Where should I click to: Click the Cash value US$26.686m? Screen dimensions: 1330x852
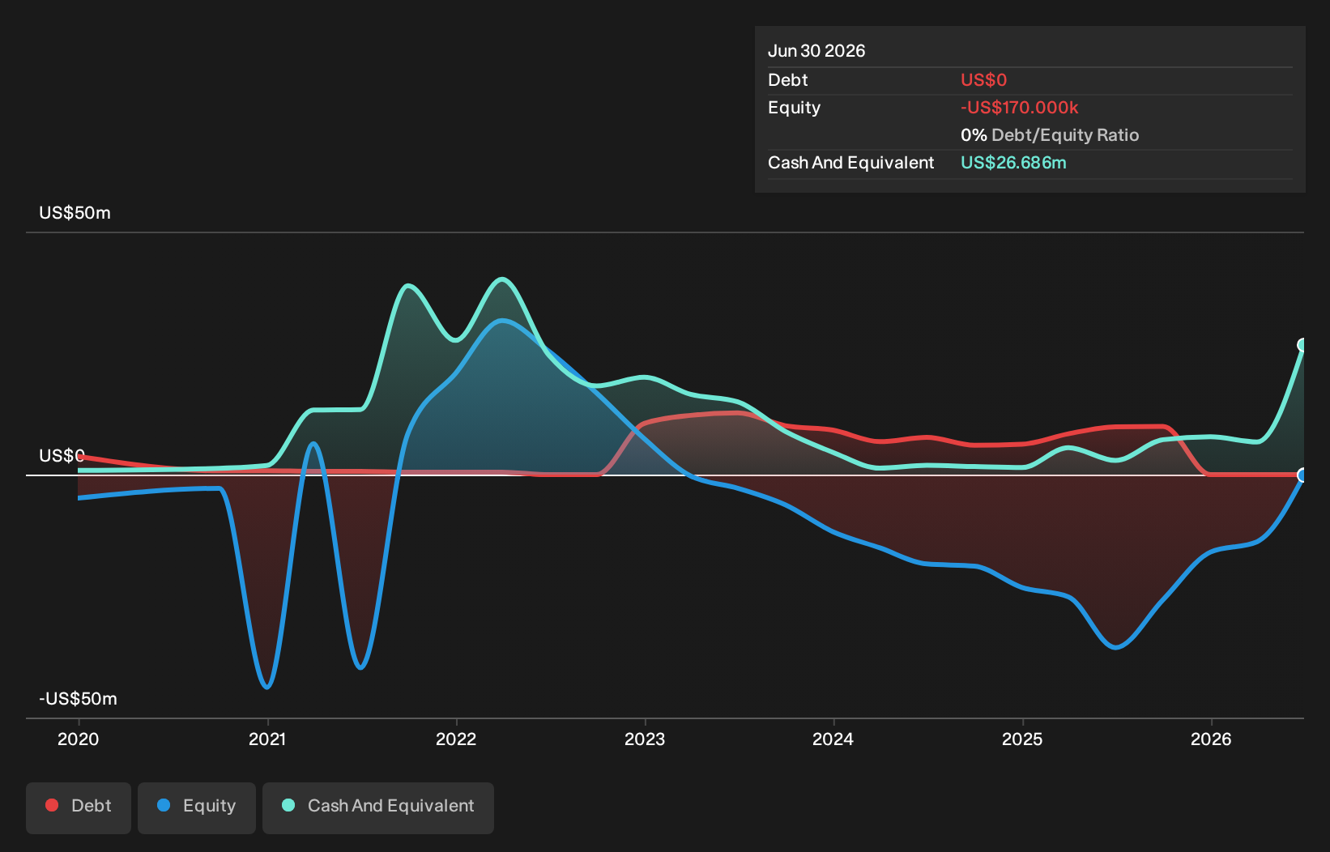tap(1013, 163)
